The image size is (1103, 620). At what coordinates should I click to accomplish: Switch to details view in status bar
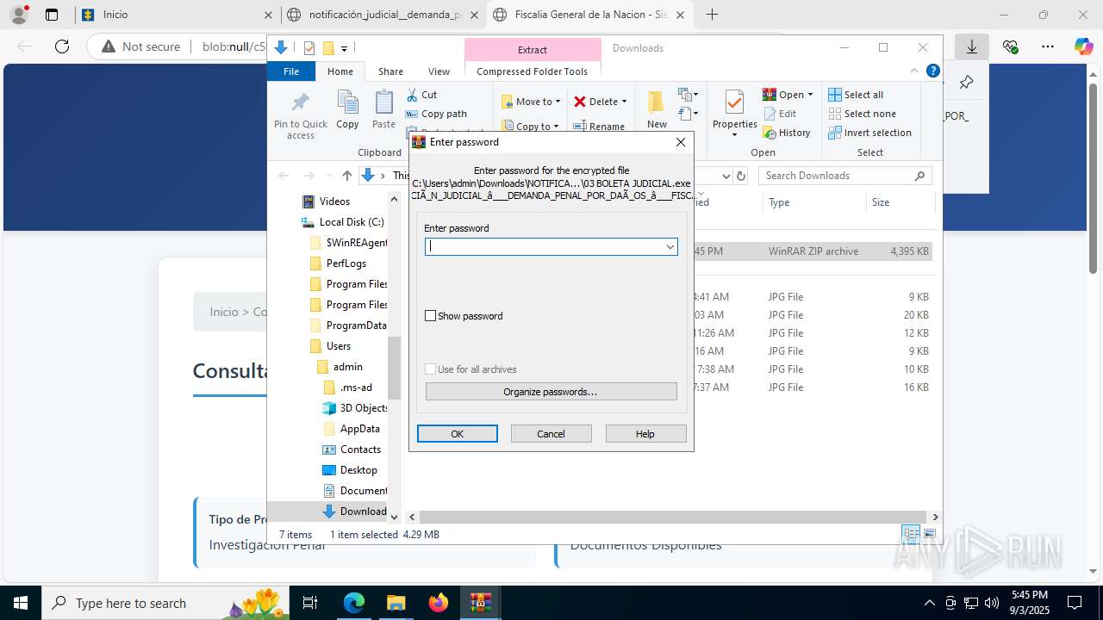[x=911, y=534]
